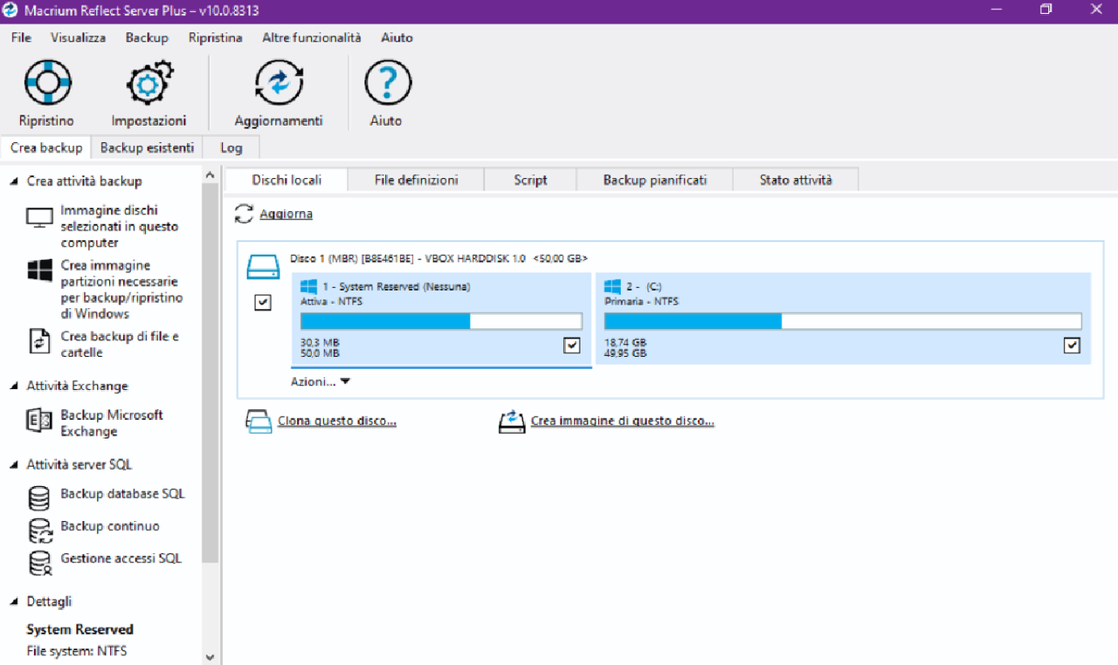1118x665 pixels.
Task: Click the Windows logo icon in the left sidebar
Action: (x=40, y=271)
